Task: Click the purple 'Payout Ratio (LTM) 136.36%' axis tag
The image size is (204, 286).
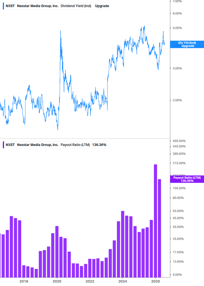Action: 187,179
